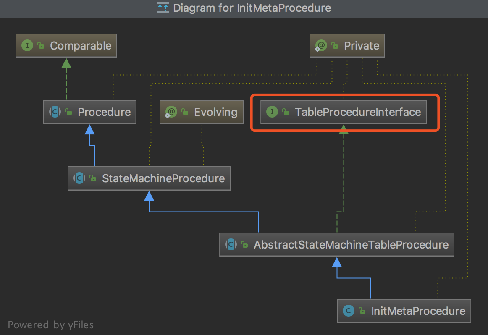Click the TableProcedureInterface interface icon
This screenshot has height=335, width=488.
click(x=272, y=112)
